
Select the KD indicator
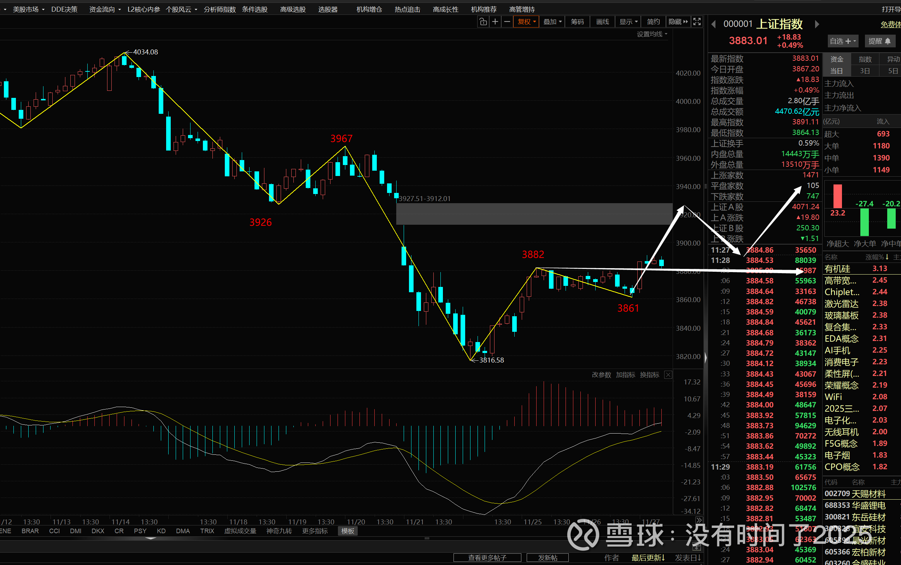tap(161, 531)
